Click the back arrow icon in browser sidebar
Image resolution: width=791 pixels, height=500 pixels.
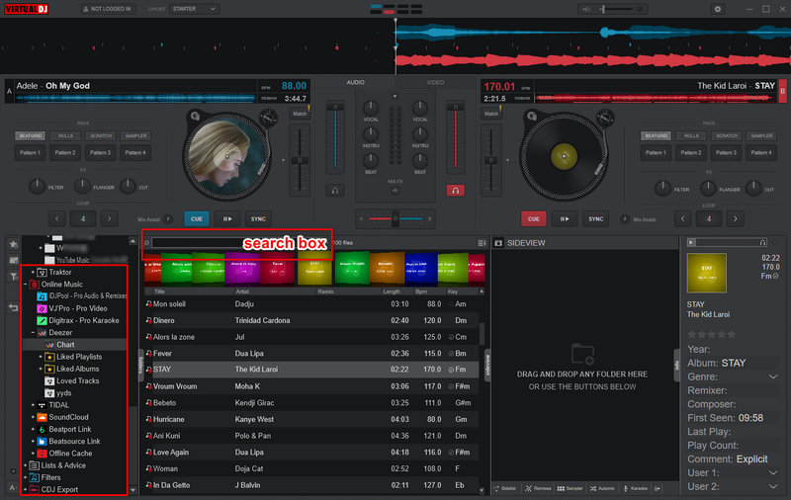14,307
